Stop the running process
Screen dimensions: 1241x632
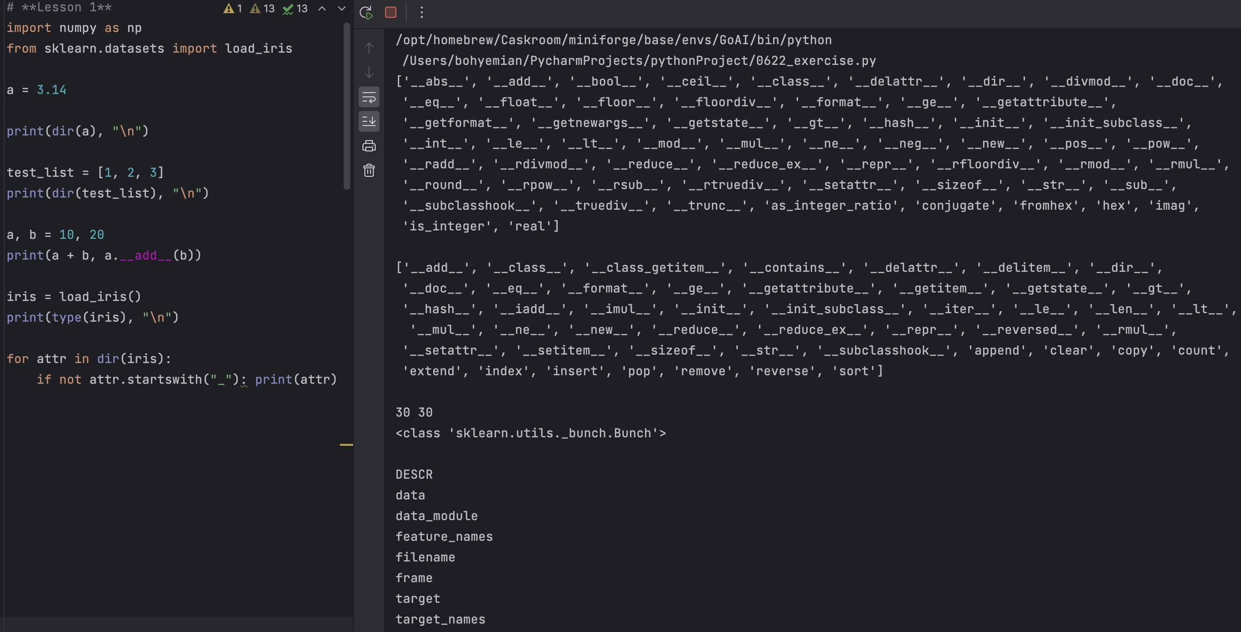pyautogui.click(x=391, y=12)
